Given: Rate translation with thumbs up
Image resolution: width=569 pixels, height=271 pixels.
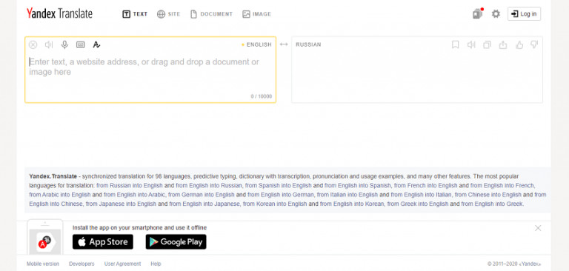Looking at the screenshot, I should point(519,44).
